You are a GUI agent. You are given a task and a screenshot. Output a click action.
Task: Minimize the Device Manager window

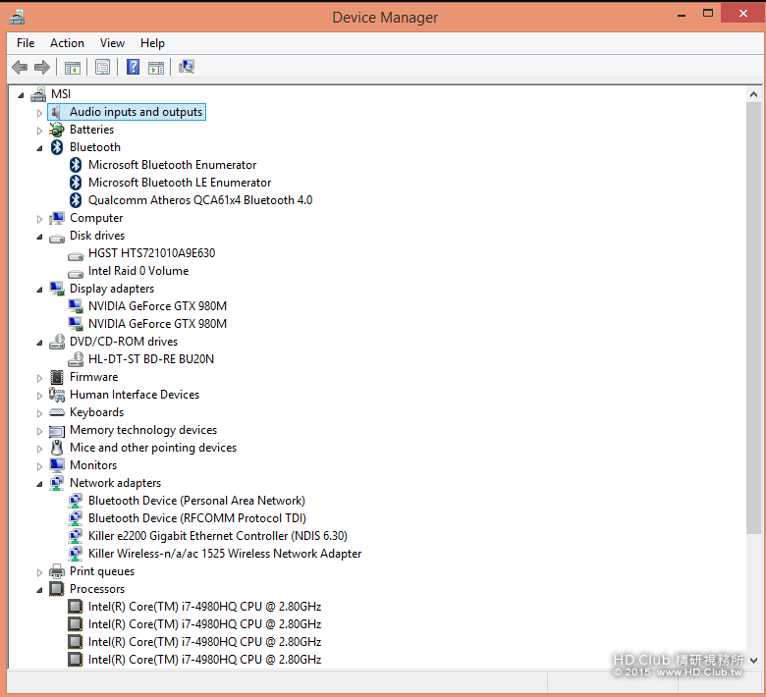pyautogui.click(x=682, y=15)
